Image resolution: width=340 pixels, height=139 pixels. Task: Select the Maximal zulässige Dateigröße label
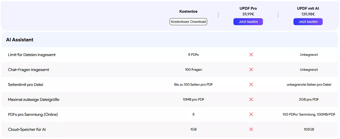[x=34, y=100]
